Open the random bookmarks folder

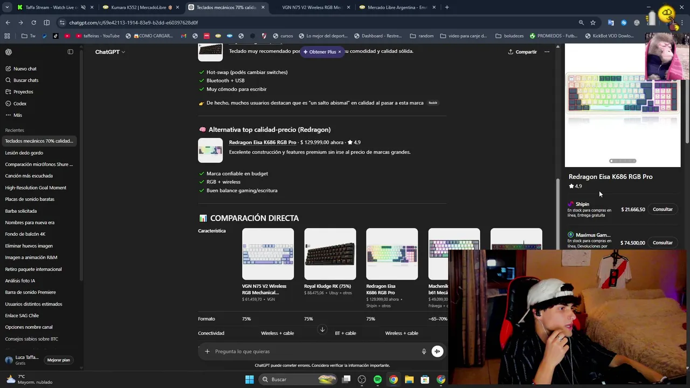[x=422, y=36]
